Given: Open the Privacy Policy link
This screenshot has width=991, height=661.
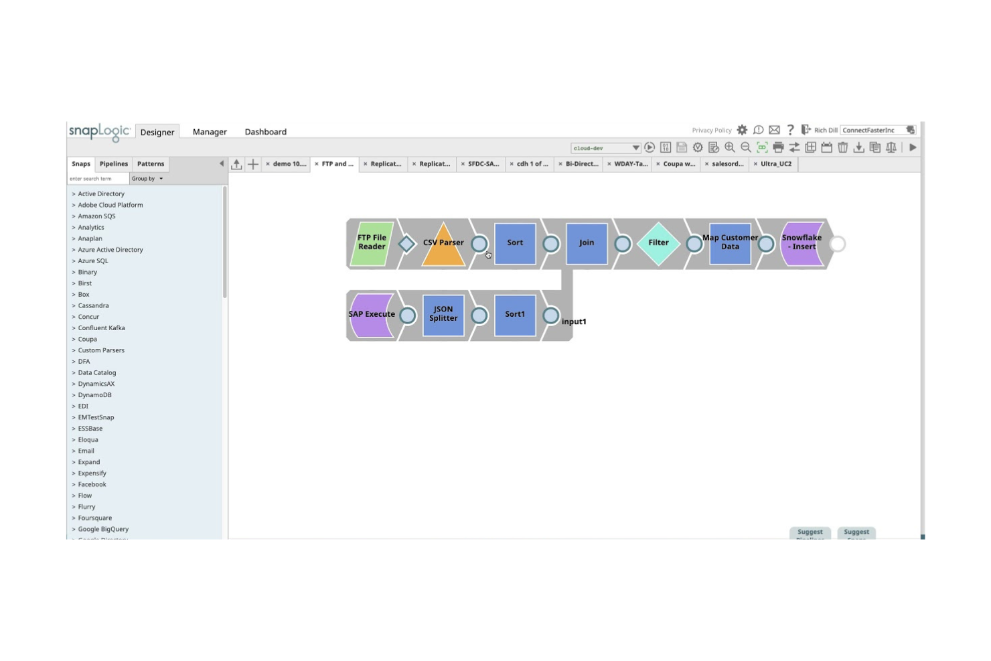Looking at the screenshot, I should coord(712,131).
